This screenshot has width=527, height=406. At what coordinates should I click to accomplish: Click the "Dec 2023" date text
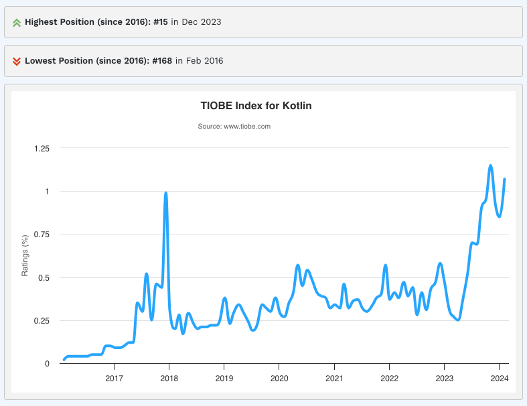pos(202,22)
